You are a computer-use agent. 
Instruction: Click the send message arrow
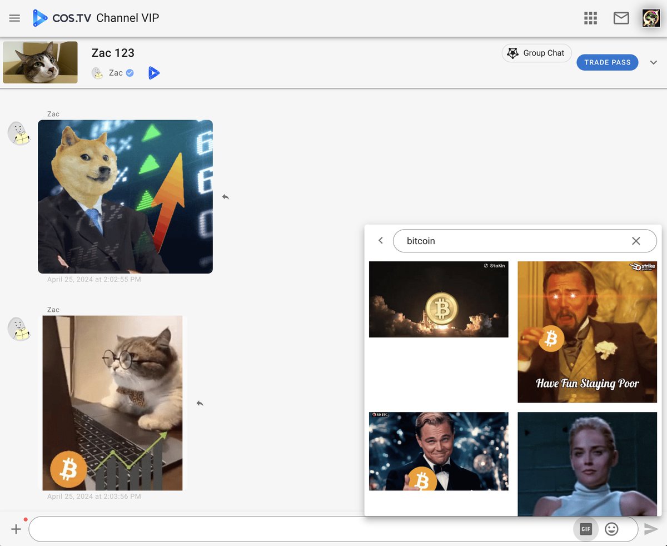pyautogui.click(x=651, y=529)
